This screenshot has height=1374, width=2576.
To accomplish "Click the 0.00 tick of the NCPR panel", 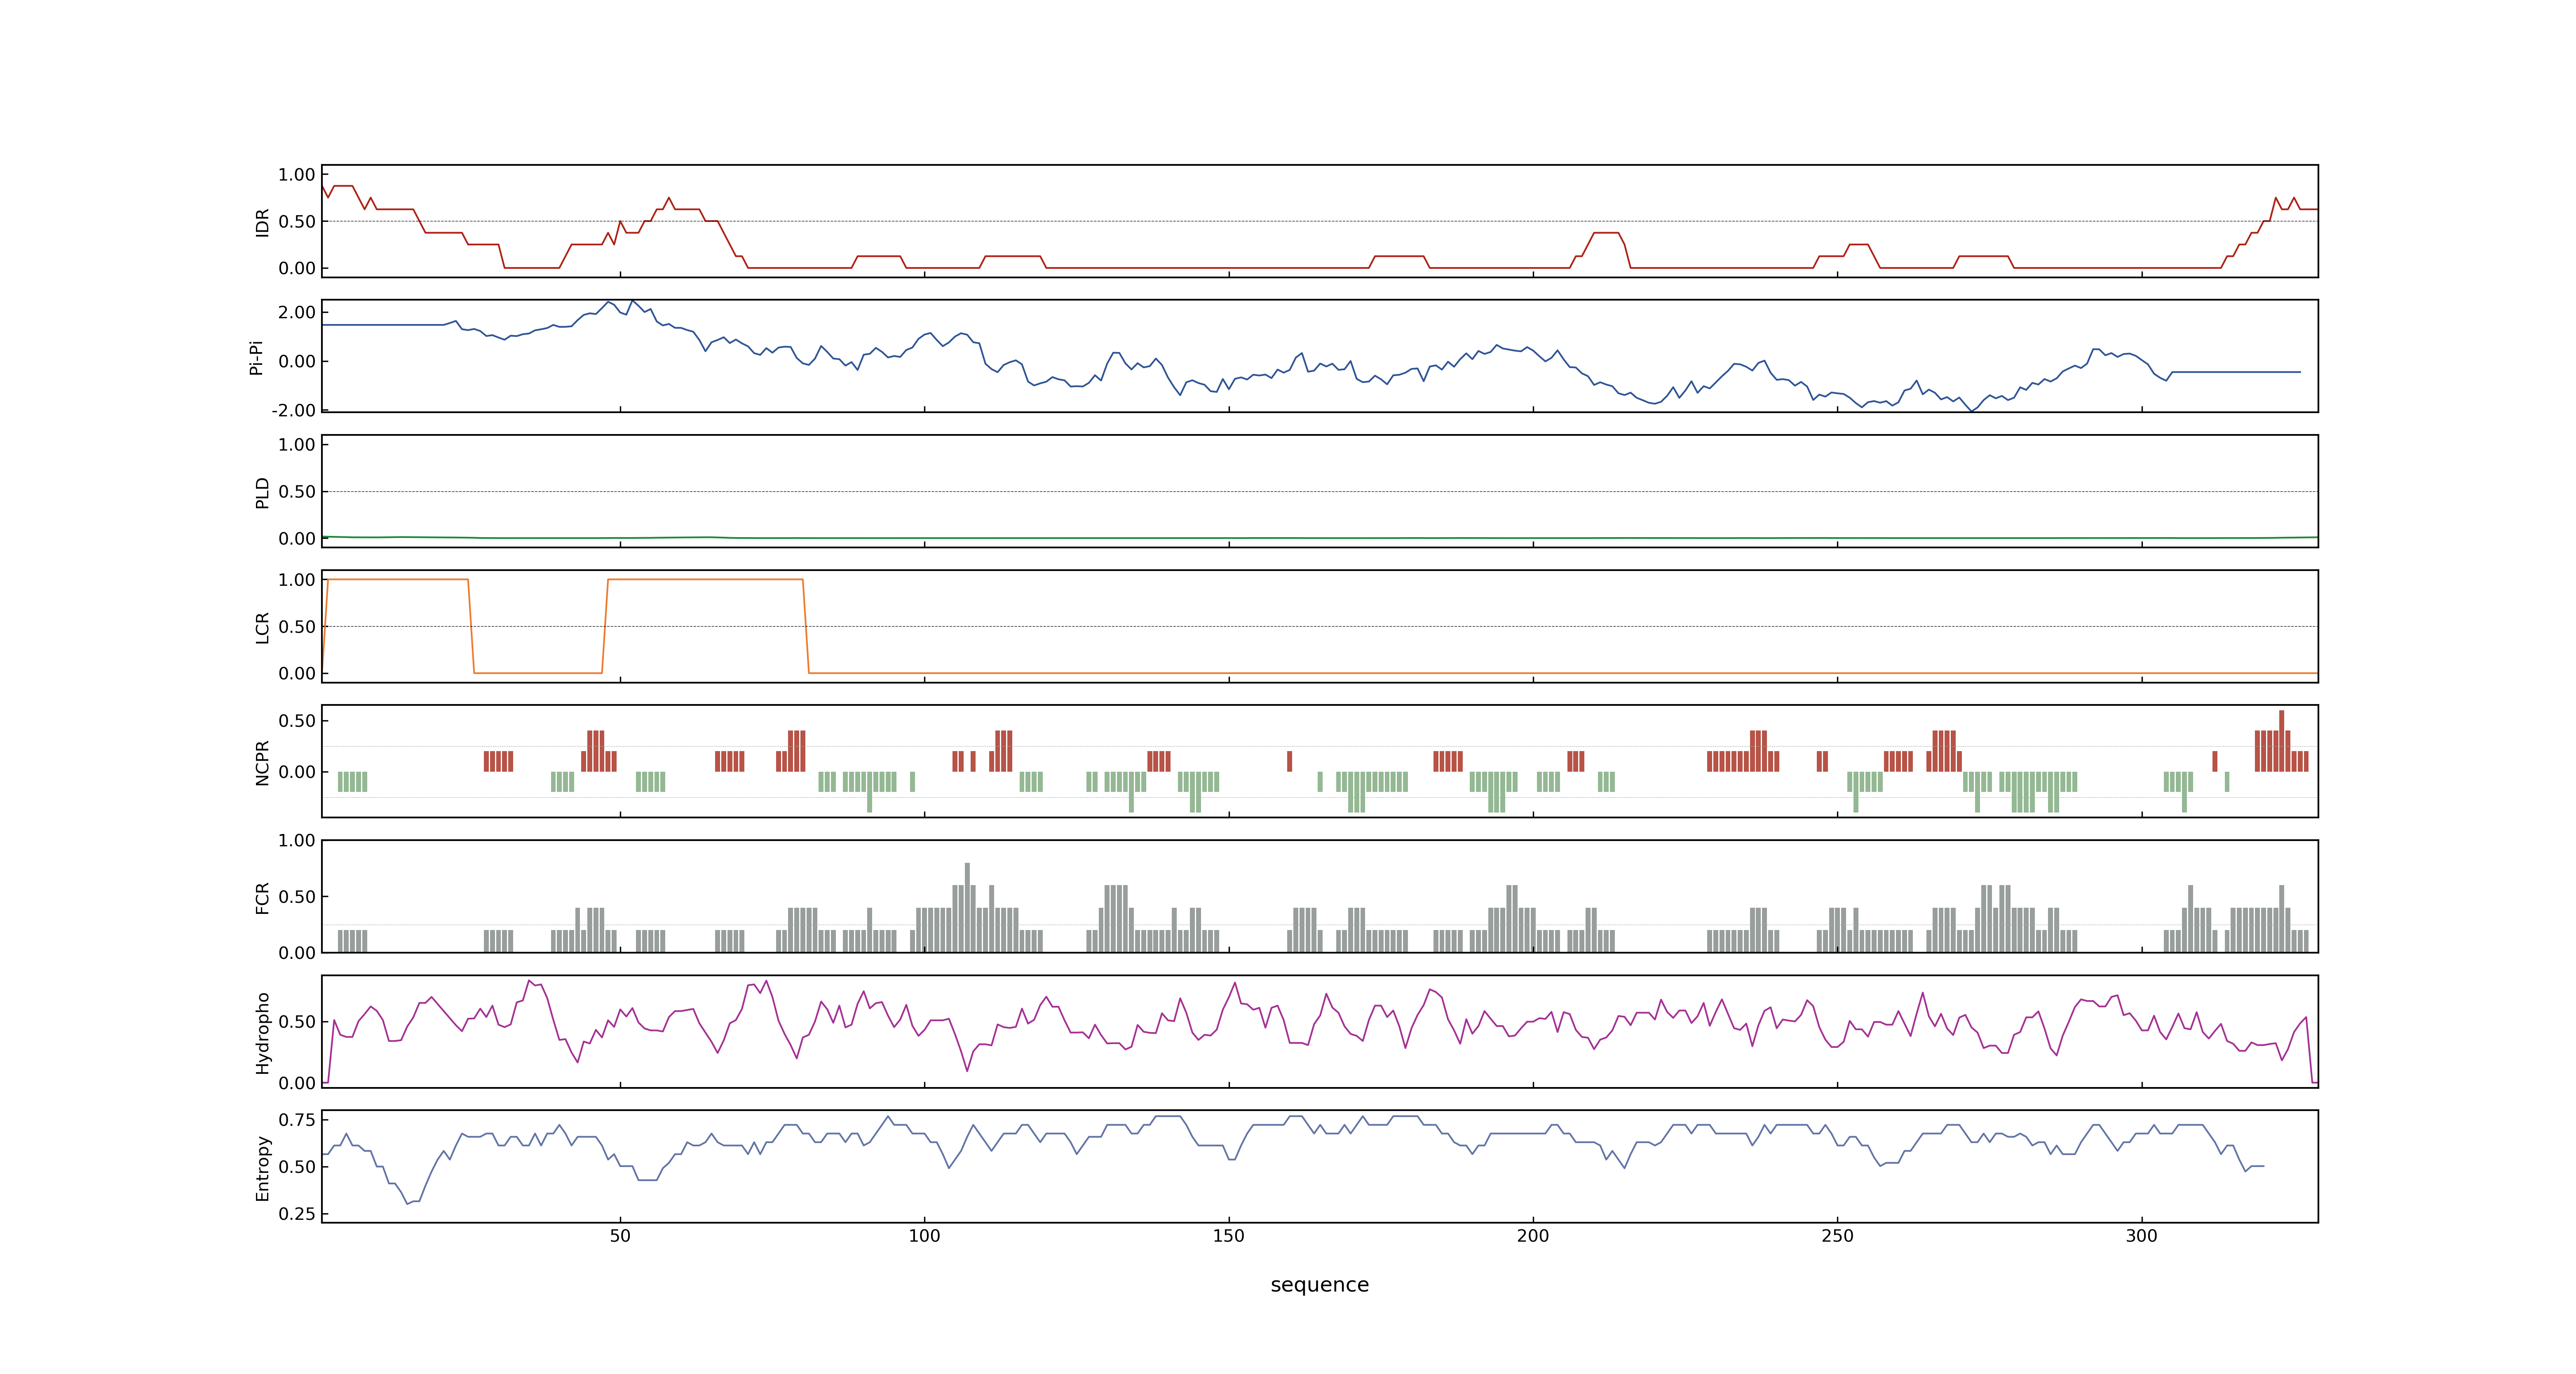I will pos(297,772).
